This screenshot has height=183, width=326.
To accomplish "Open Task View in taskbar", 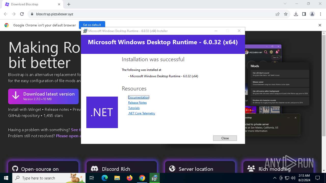I will [92, 178].
